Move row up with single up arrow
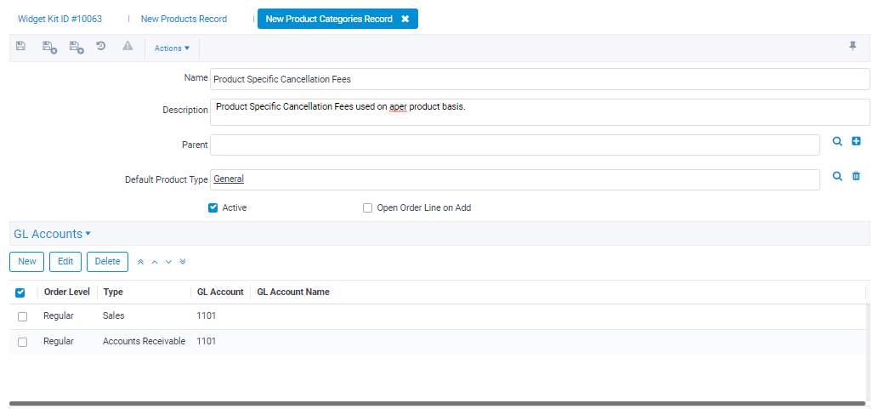 coord(155,262)
